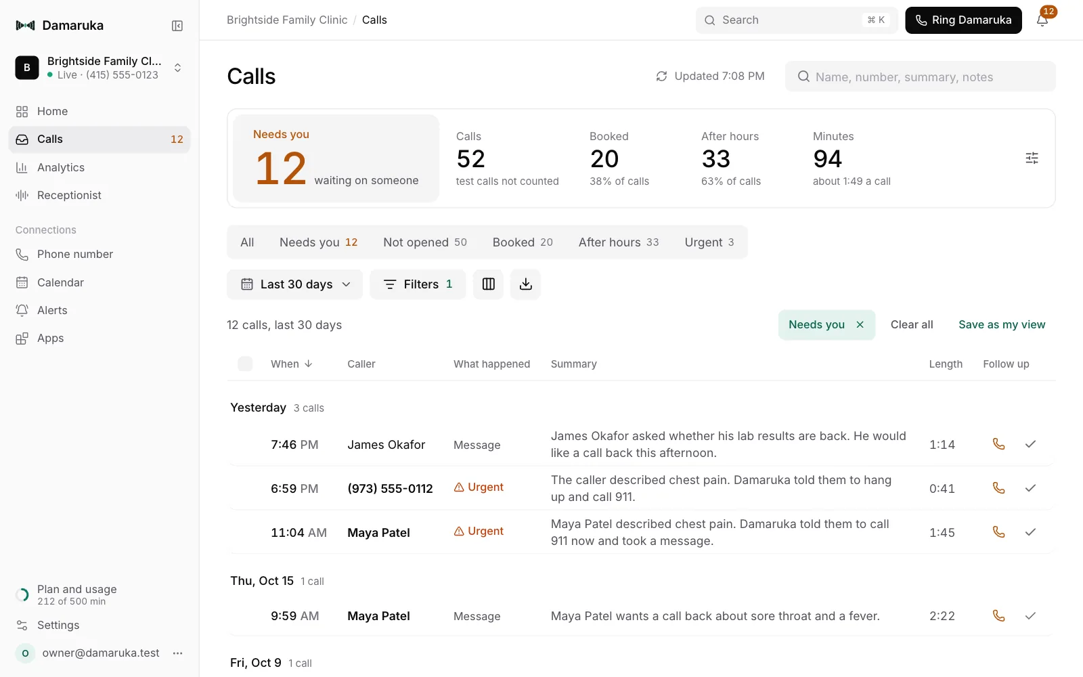Click the Yesterday 3 calls group header
This screenshot has height=677, width=1083.
278,408
